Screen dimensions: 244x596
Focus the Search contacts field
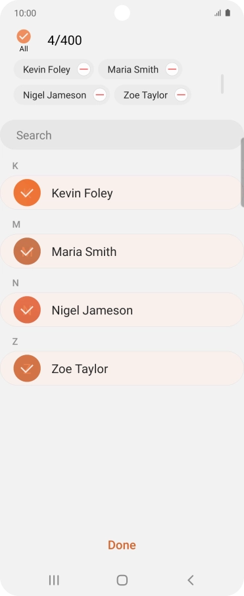(122, 135)
